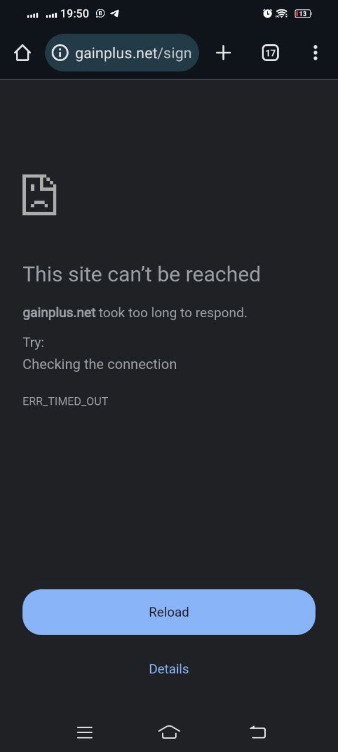Tap the low battery indicator

pyautogui.click(x=303, y=14)
